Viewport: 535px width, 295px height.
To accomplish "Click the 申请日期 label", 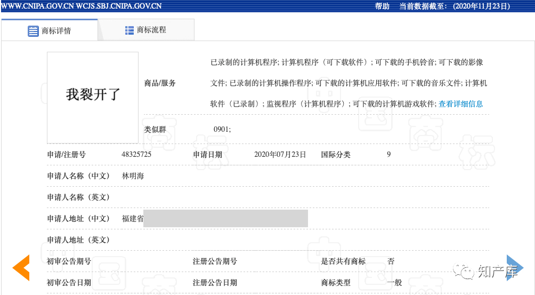I will 207,154.
